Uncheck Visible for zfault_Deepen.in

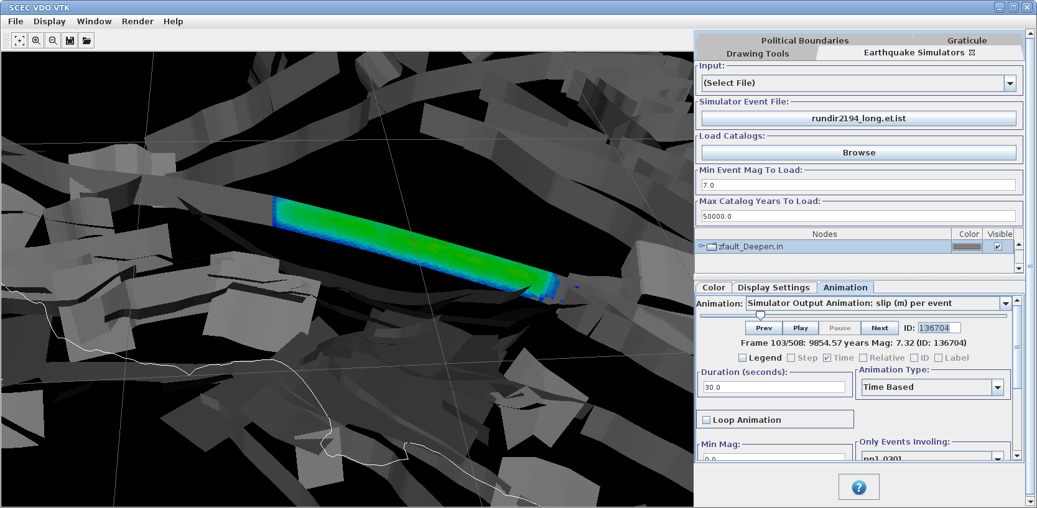coord(998,247)
